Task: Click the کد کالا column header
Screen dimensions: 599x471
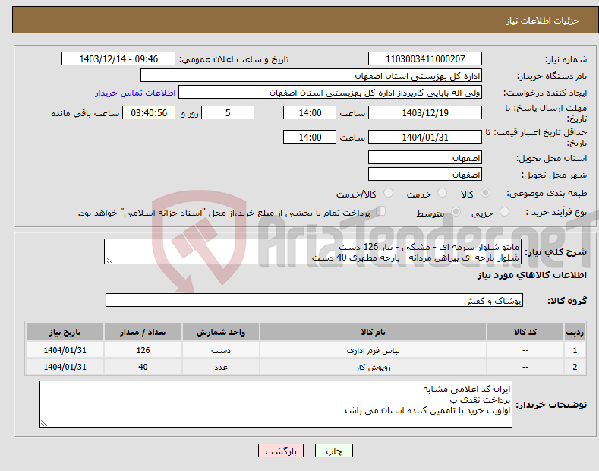Action: (x=525, y=332)
